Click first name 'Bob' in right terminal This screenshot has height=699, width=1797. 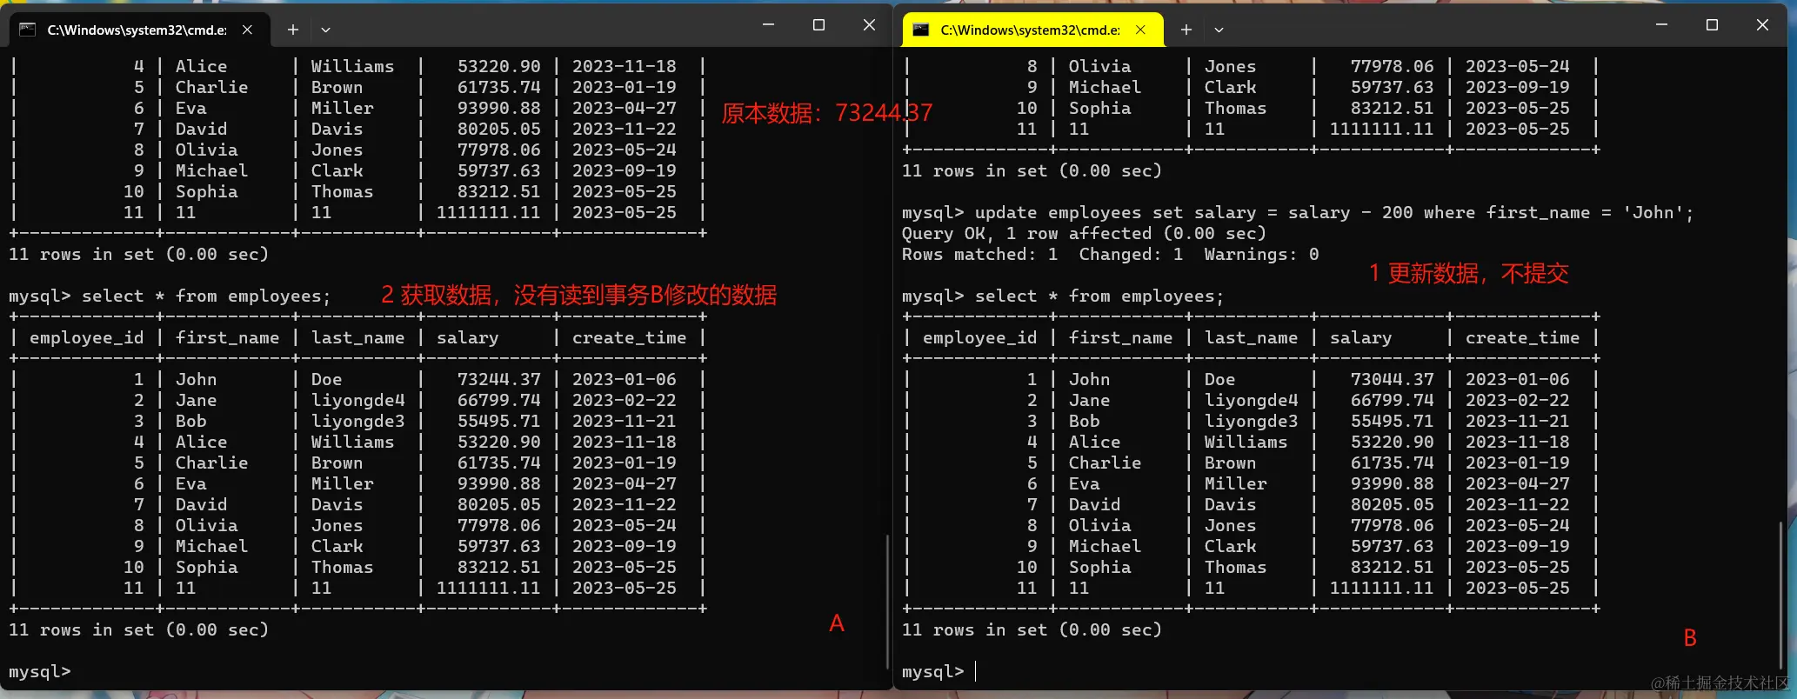(1085, 422)
